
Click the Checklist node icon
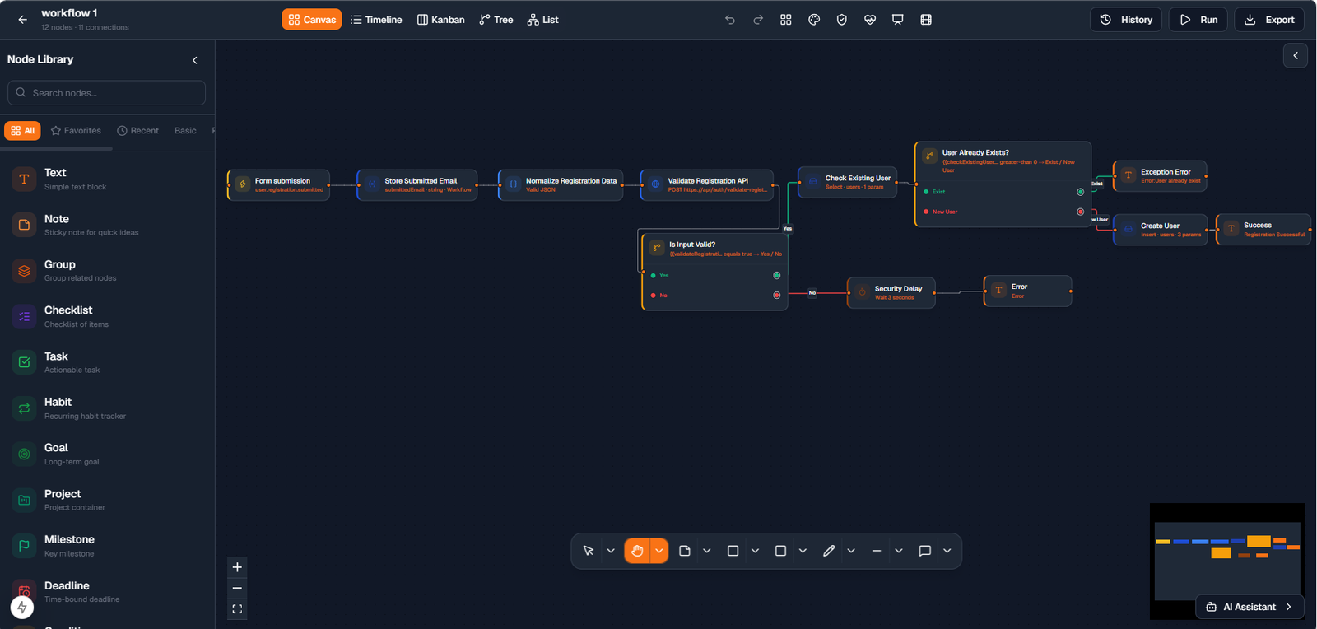pyautogui.click(x=24, y=316)
